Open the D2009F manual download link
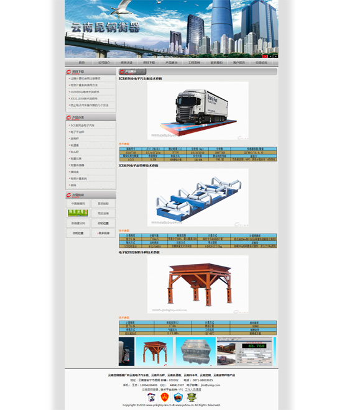 click(x=85, y=92)
